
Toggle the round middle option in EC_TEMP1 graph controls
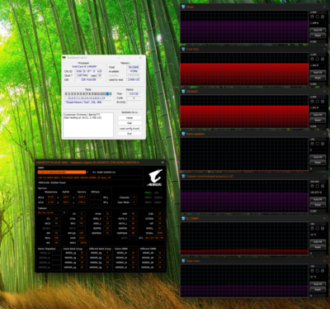[x=318, y=229]
